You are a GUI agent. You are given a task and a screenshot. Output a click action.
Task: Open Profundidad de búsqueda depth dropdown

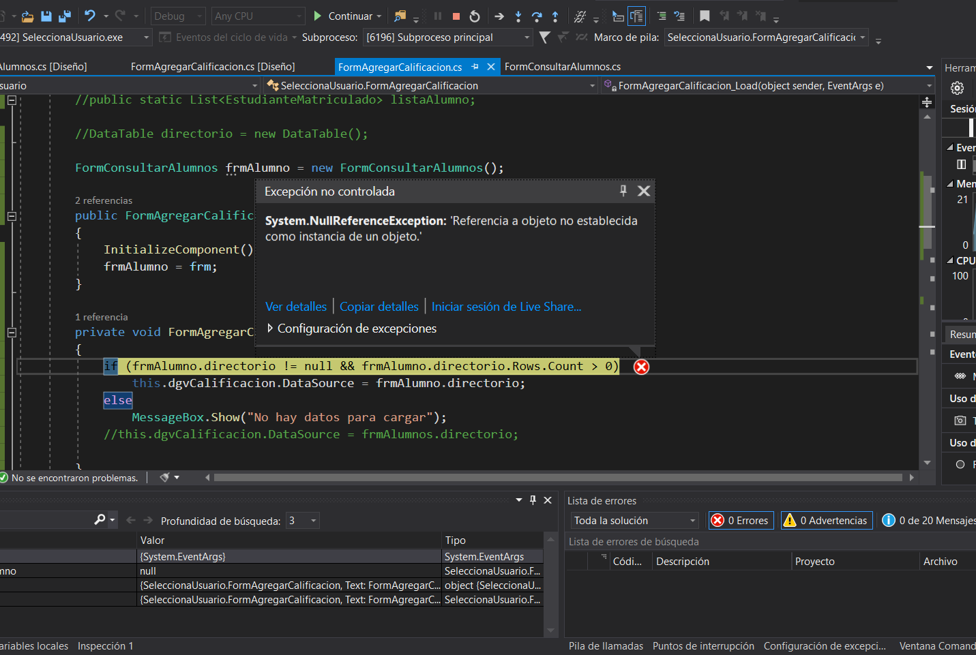pyautogui.click(x=302, y=520)
